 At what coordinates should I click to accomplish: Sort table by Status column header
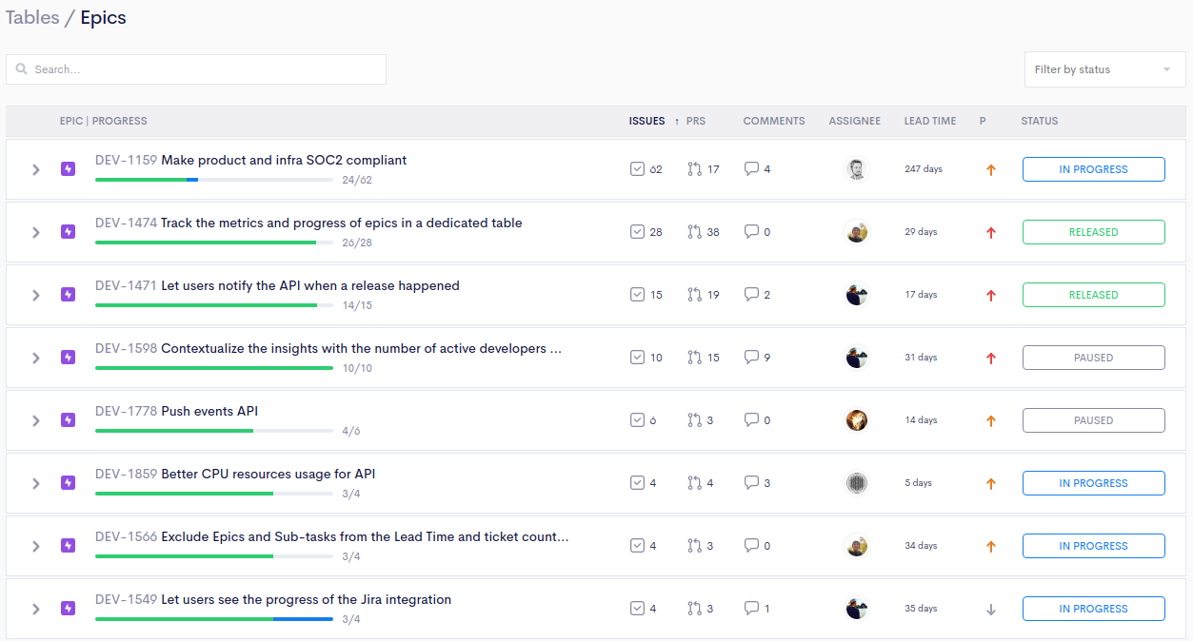click(1040, 122)
